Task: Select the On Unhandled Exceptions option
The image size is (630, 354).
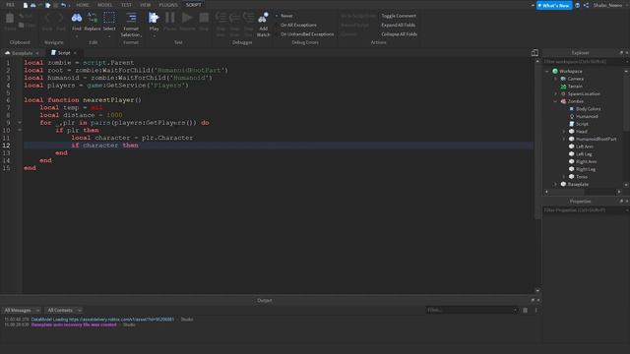Action: pos(307,34)
